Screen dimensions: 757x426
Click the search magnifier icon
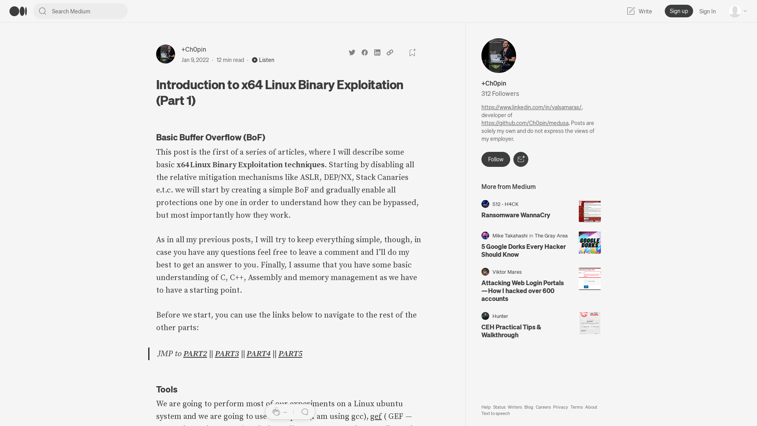pos(42,11)
